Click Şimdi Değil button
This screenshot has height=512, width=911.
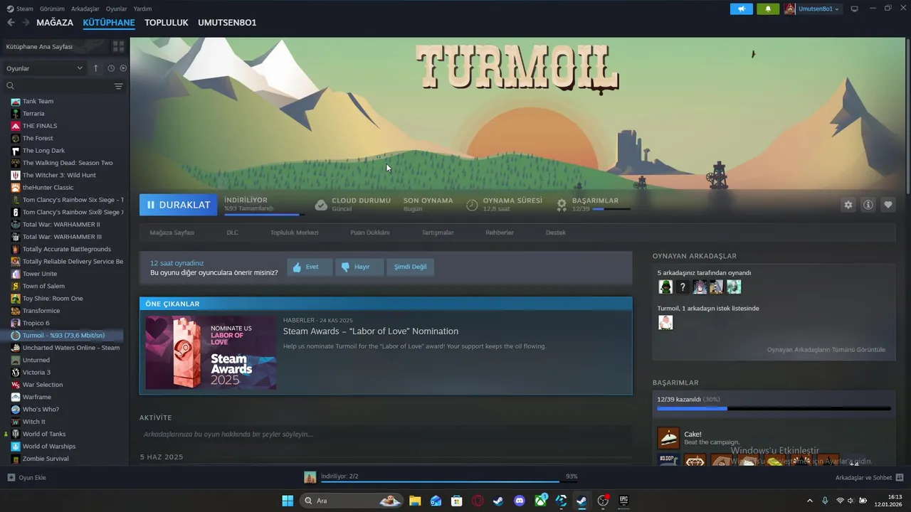tap(411, 267)
